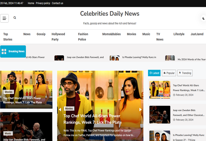Open the Lifestyle menu item

pos(179,34)
